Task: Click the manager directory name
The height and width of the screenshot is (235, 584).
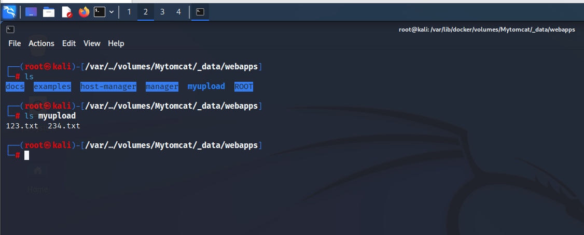Action: [162, 86]
